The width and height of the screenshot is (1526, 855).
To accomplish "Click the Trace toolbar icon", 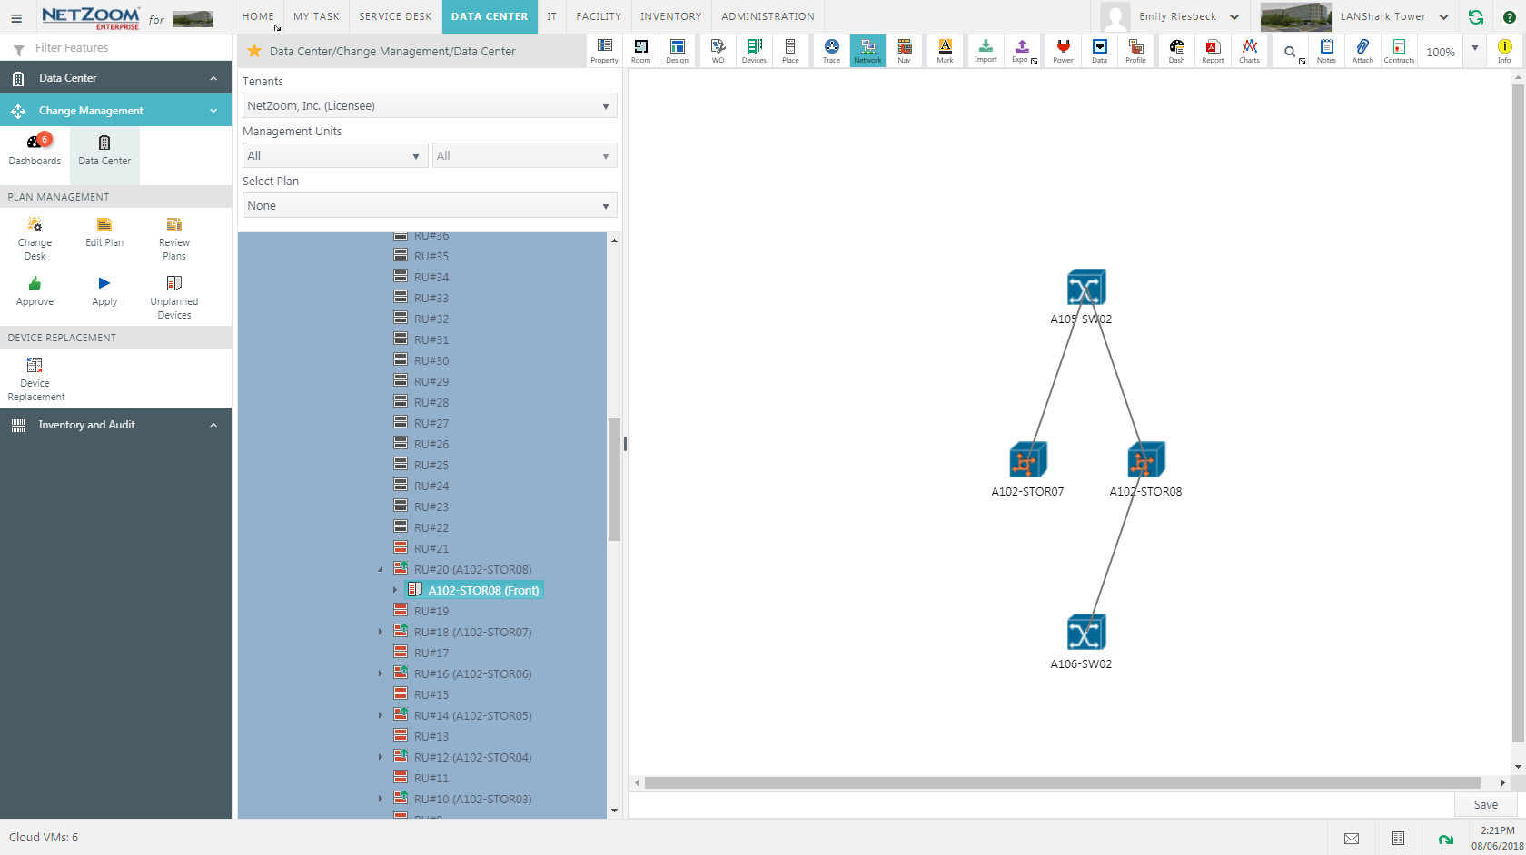I will 831,51.
